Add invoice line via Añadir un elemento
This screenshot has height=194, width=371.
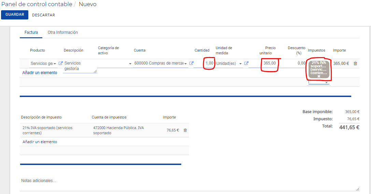pos(40,73)
